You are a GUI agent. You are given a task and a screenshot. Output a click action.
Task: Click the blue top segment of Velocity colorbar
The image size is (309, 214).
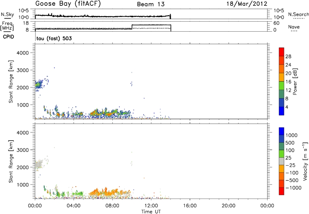(282, 131)
